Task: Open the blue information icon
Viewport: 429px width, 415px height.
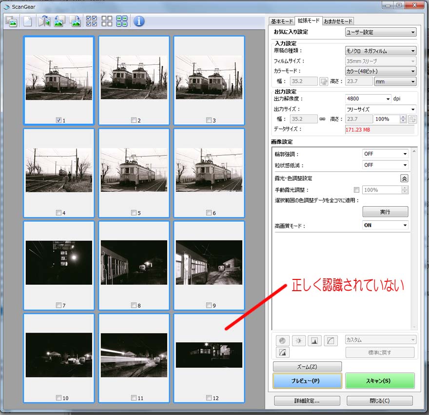Action: pos(139,21)
